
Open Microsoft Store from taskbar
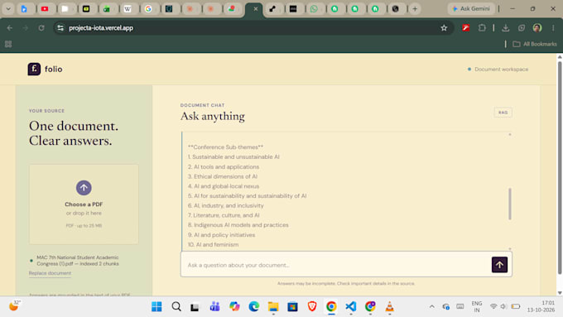[292, 306]
